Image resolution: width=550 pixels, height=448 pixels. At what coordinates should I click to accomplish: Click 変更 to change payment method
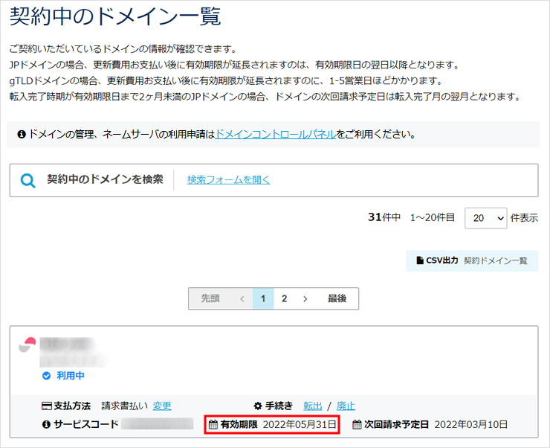click(x=162, y=406)
